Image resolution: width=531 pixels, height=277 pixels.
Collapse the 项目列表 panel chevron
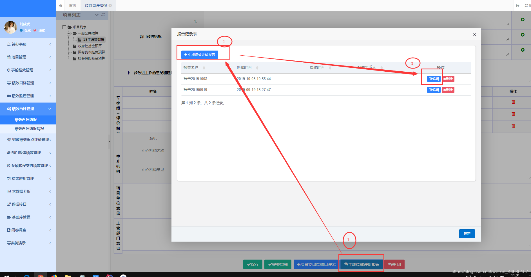[x=97, y=15]
